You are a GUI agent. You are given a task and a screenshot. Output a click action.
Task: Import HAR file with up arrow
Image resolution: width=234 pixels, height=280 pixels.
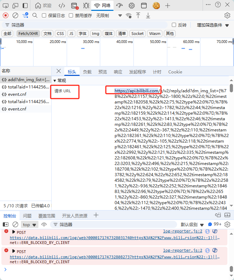coord(138,15)
